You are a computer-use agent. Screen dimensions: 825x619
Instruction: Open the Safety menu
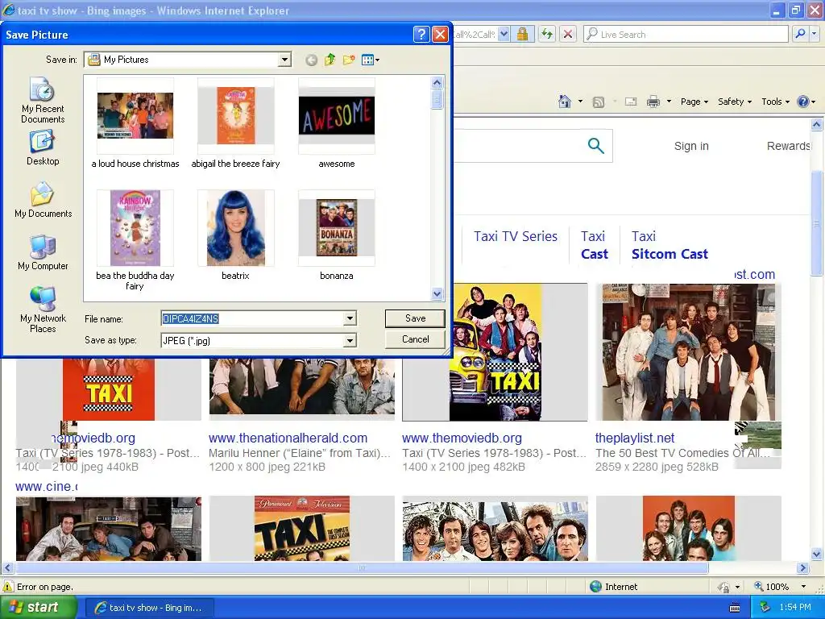tap(735, 102)
